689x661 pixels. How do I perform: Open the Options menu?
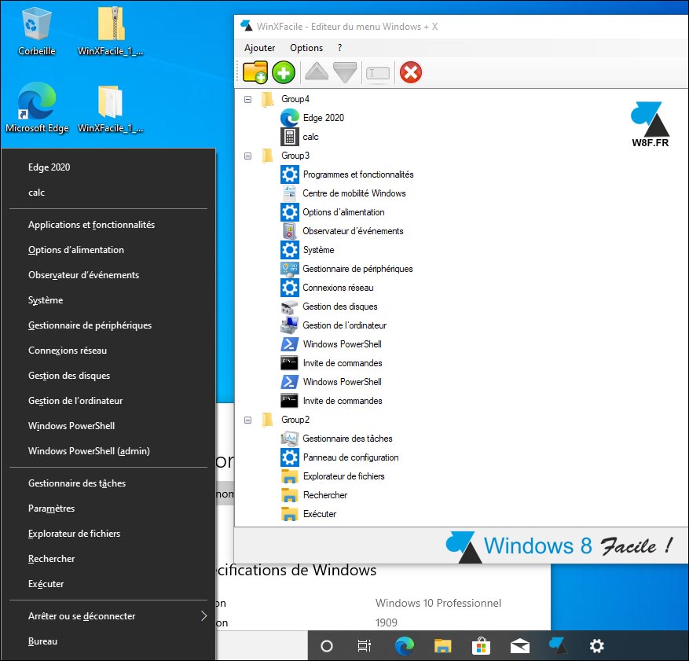point(306,48)
